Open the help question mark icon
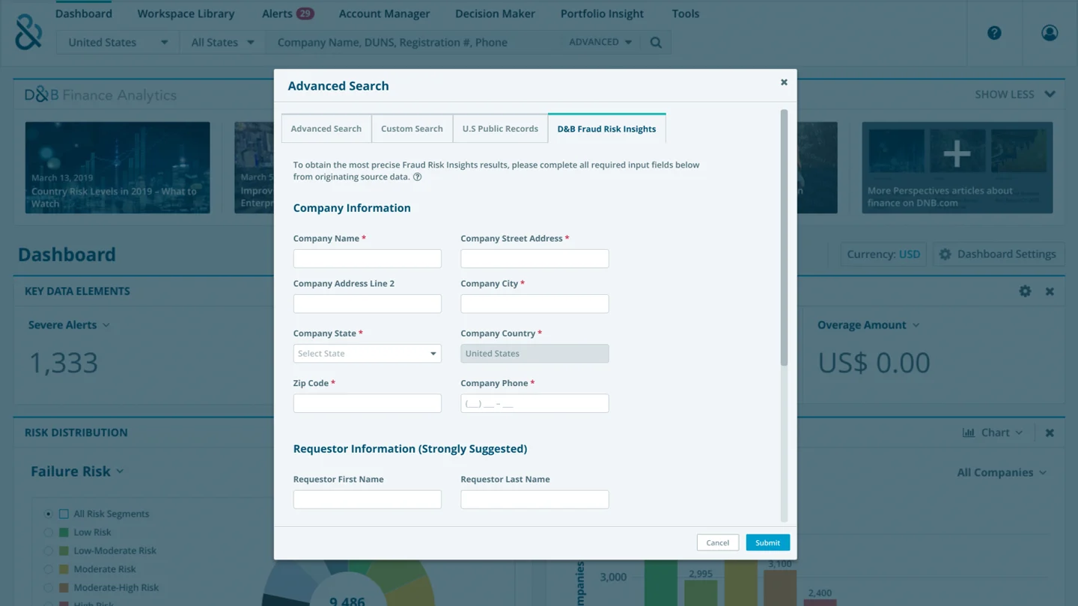Viewport: 1078px width, 606px height. coord(994,33)
